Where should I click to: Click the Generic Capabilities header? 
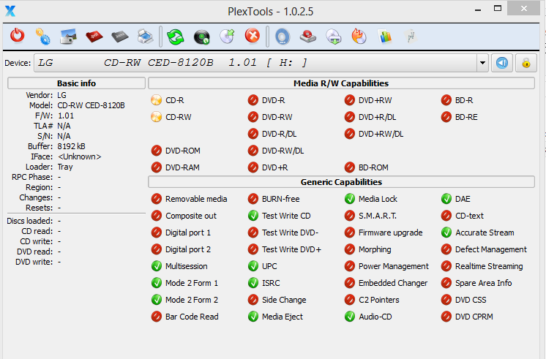341,182
